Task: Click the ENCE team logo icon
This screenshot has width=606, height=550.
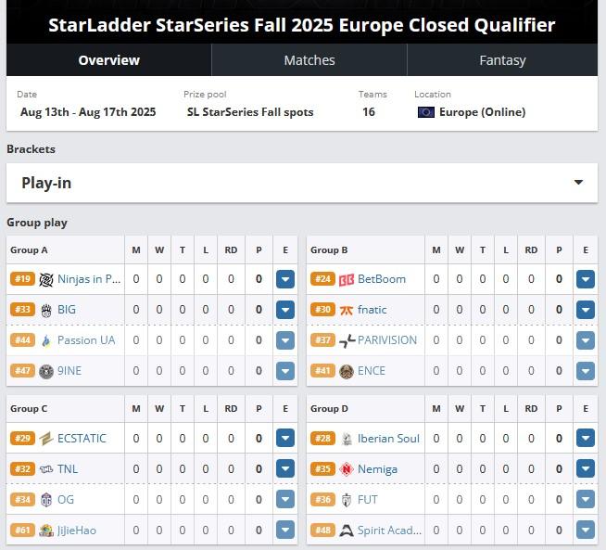Action: 347,371
